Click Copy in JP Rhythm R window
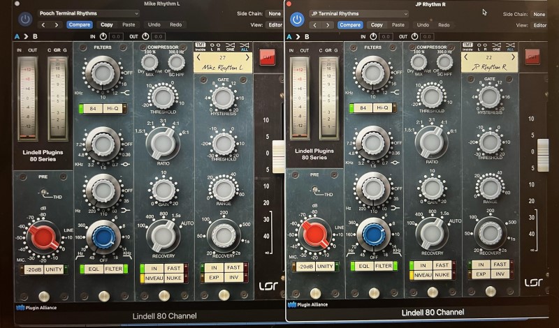This screenshot has height=328, width=559. pos(377,25)
